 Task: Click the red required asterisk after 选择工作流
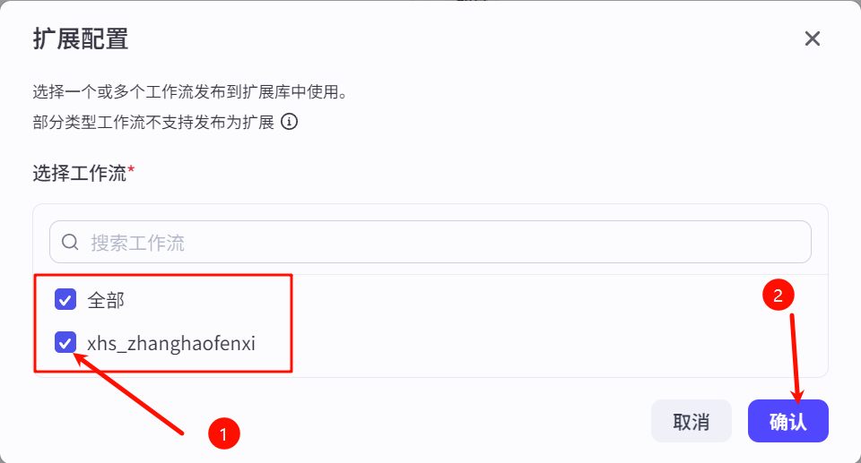tap(131, 171)
